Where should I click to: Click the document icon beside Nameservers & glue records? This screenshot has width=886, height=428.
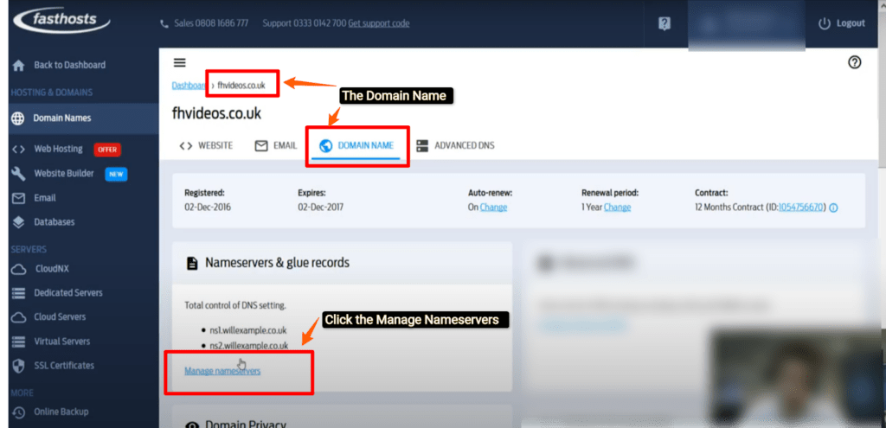(192, 263)
